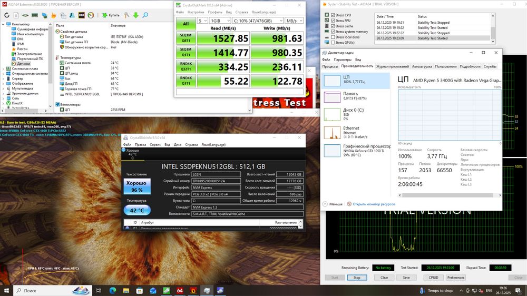Open Сервис menu in CrystalDiskInfo

(155, 145)
